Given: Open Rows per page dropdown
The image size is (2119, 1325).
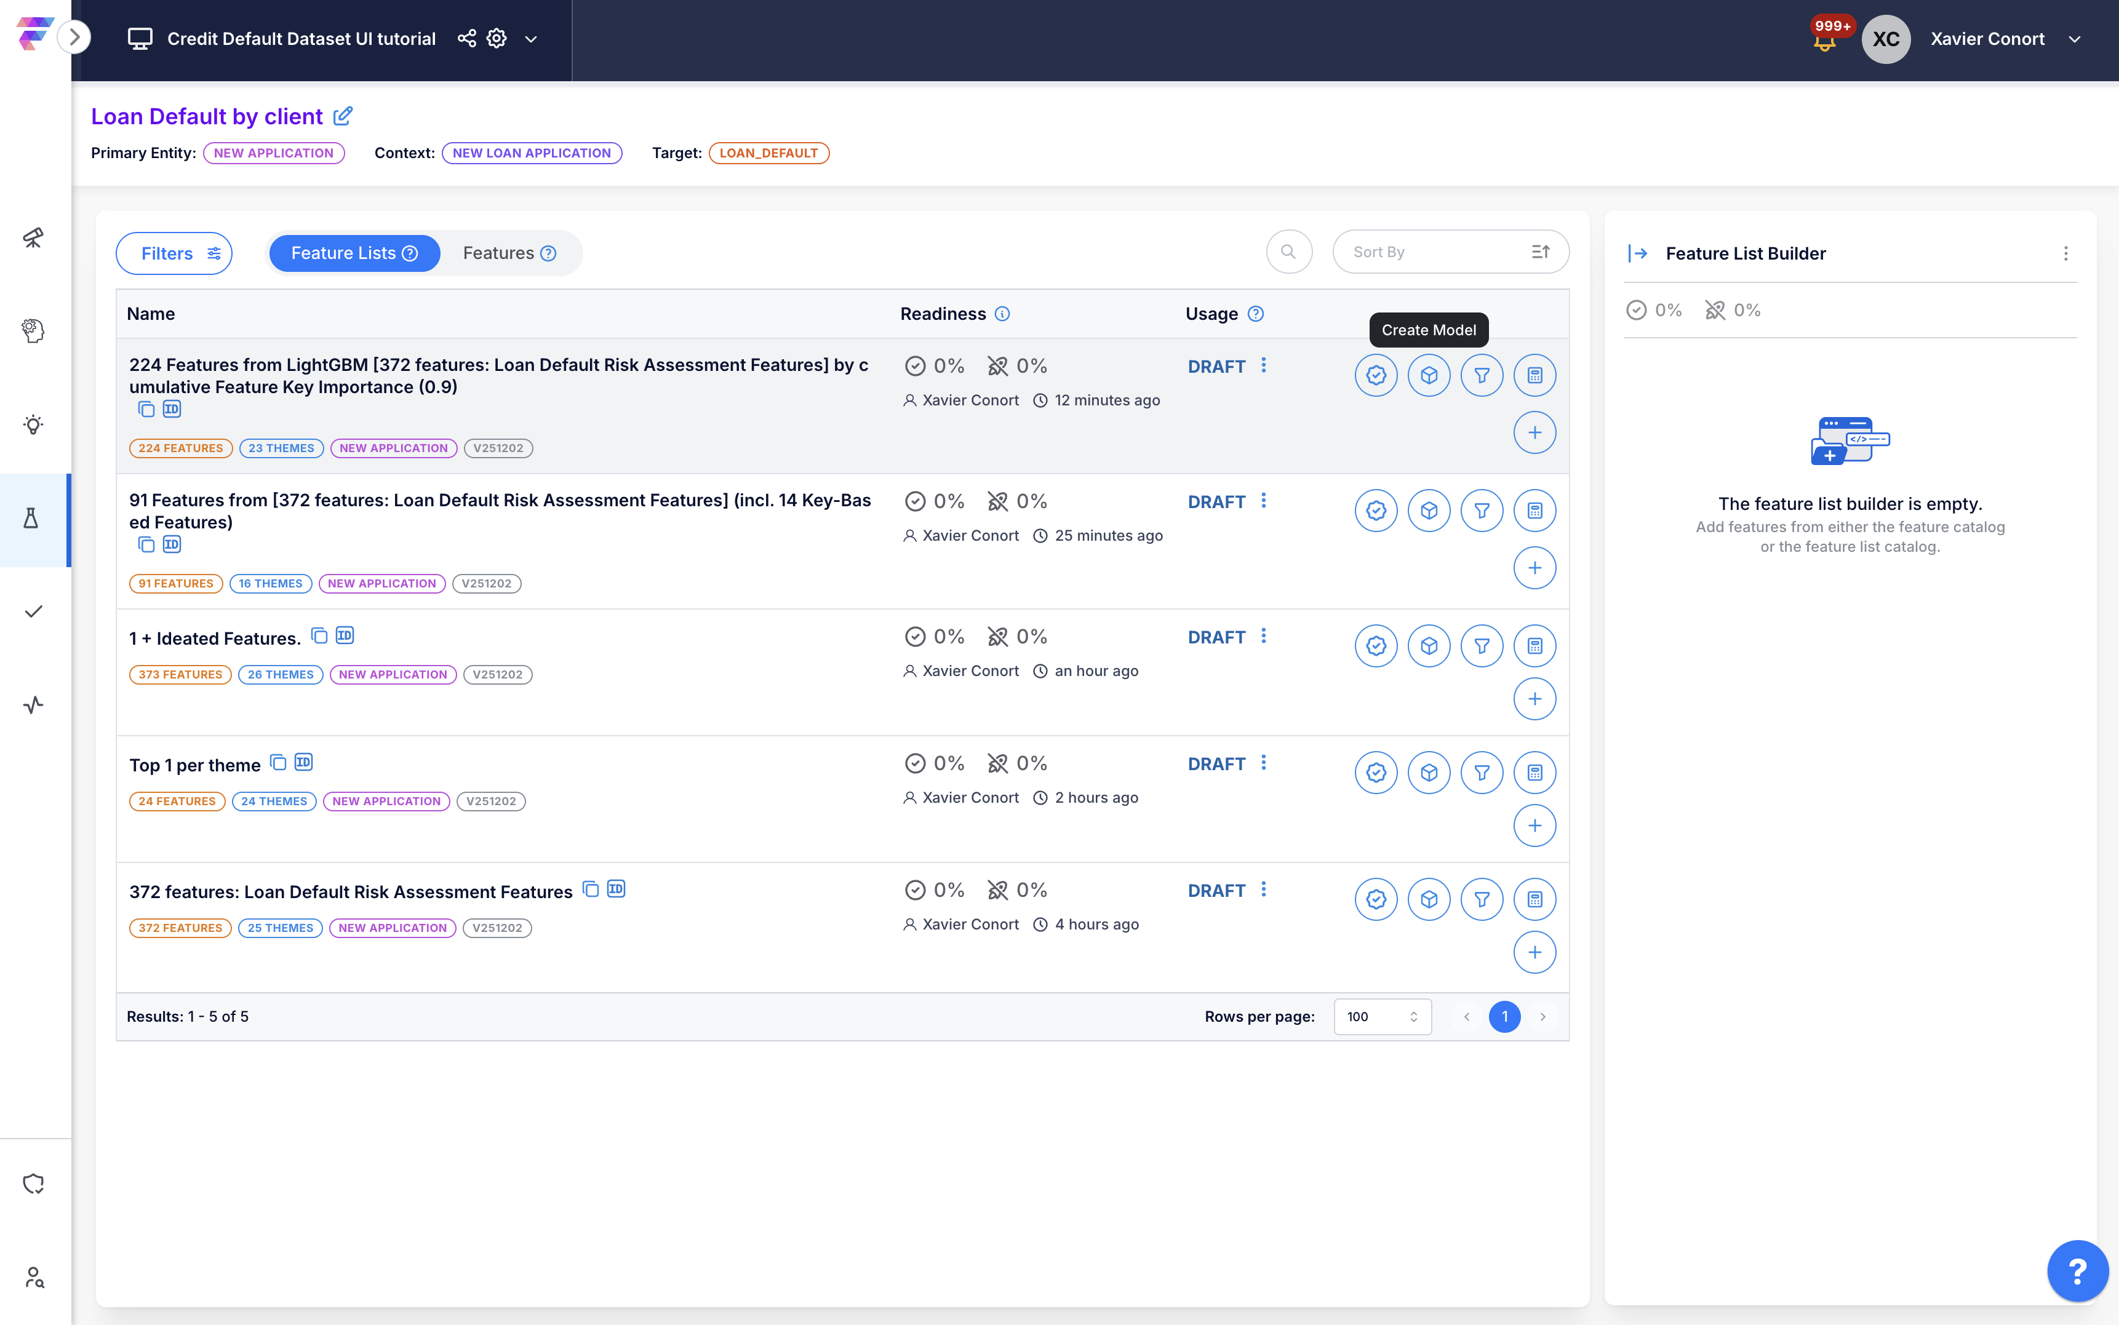Looking at the screenshot, I should click(1382, 1017).
